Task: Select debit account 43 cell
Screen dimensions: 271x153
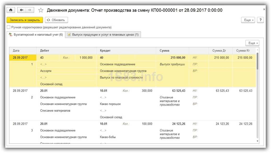Action: coord(48,57)
